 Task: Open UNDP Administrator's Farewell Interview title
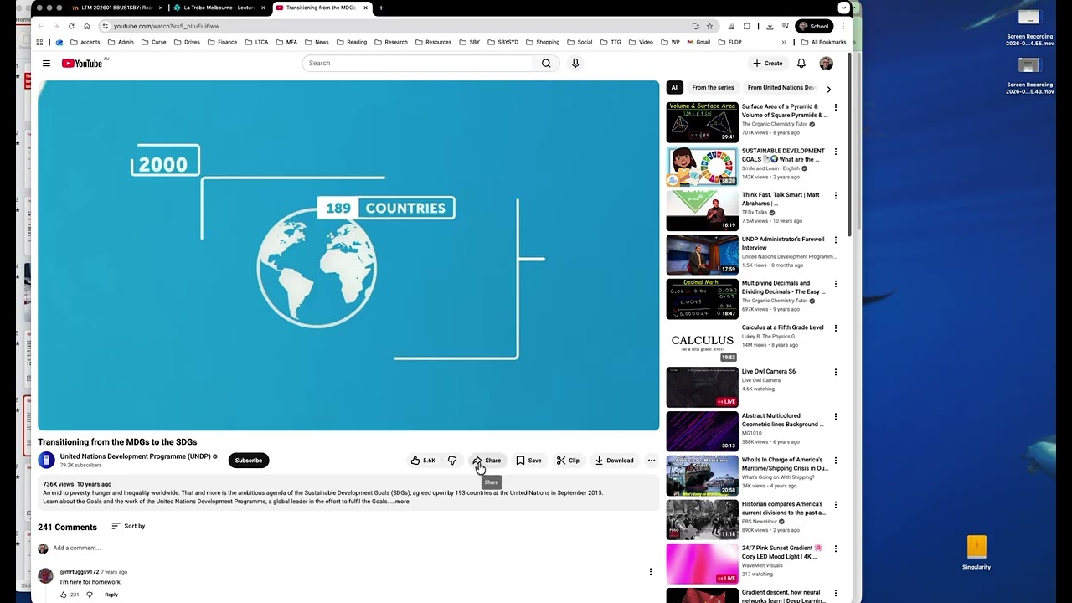783,244
